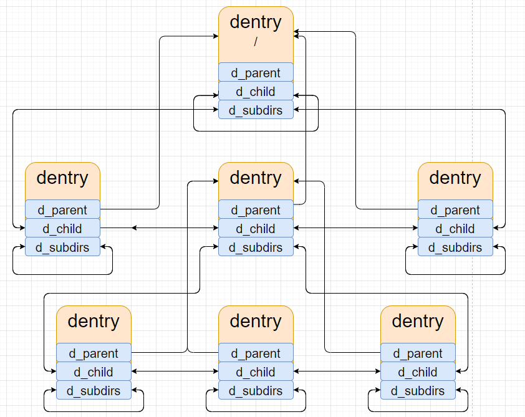Click d_child in the bottom-right dentry
The height and width of the screenshot is (417, 525).
click(x=418, y=372)
